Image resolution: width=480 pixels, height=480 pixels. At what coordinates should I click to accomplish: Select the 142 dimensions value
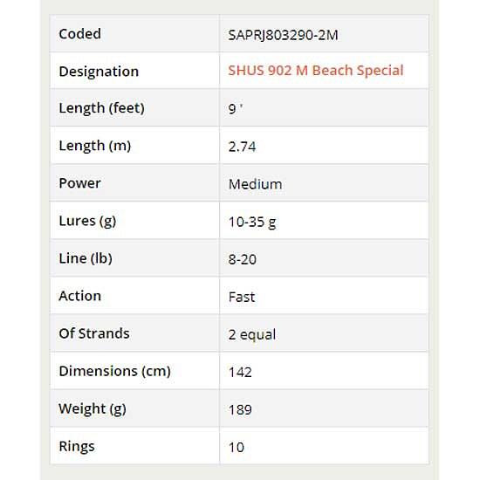click(240, 373)
